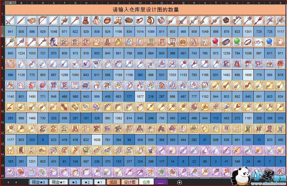Viewport: 287px width, 186px height.
Task: Select the curved scimitar icon above 1049
Action: click(205, 20)
